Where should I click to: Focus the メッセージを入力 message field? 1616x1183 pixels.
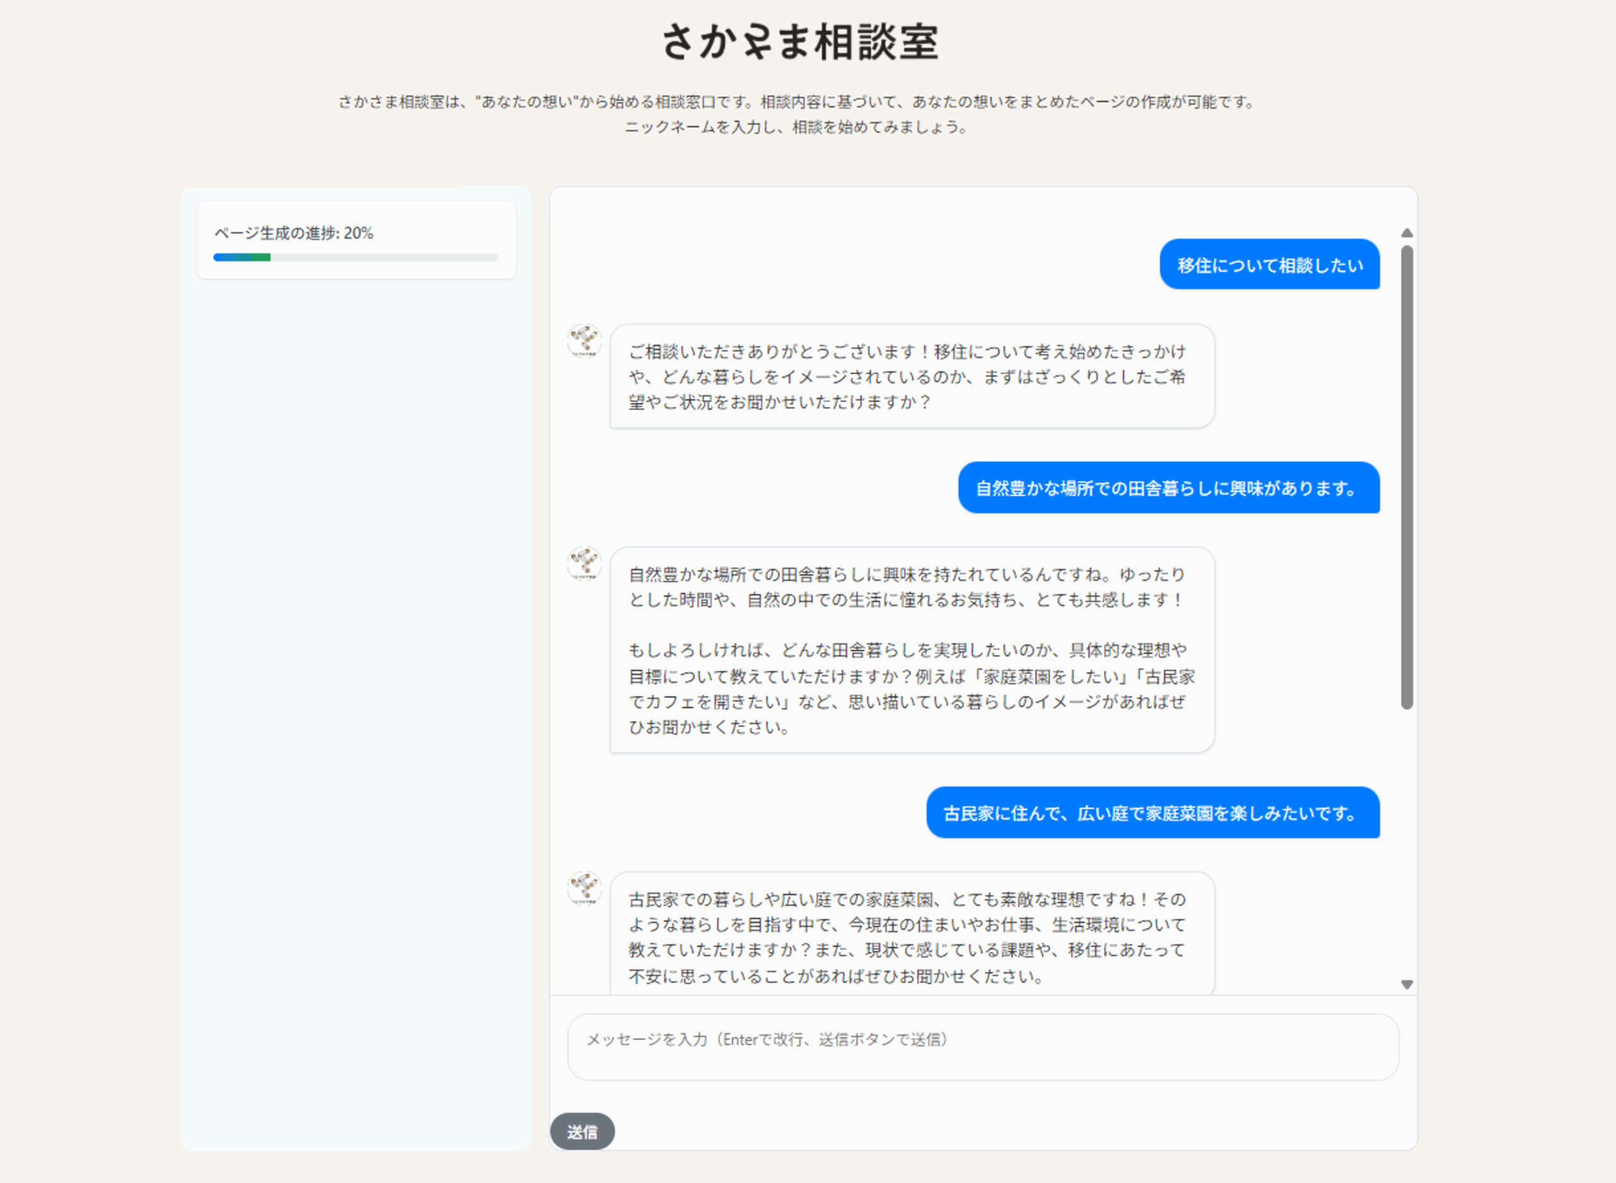pyautogui.click(x=982, y=1046)
